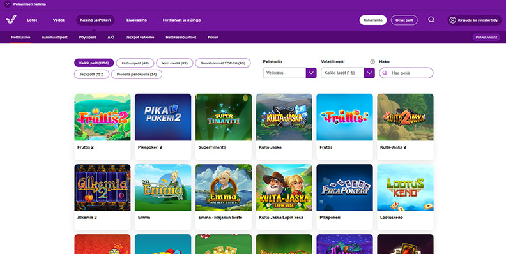Switch to Automaattipelit tab
Image resolution: width=506 pixels, height=254 pixels.
(54, 38)
